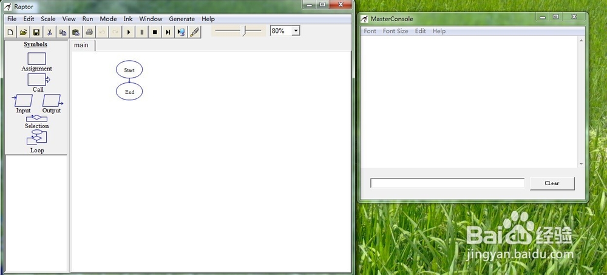
Task: Stop flowchart execution
Action: point(155,32)
